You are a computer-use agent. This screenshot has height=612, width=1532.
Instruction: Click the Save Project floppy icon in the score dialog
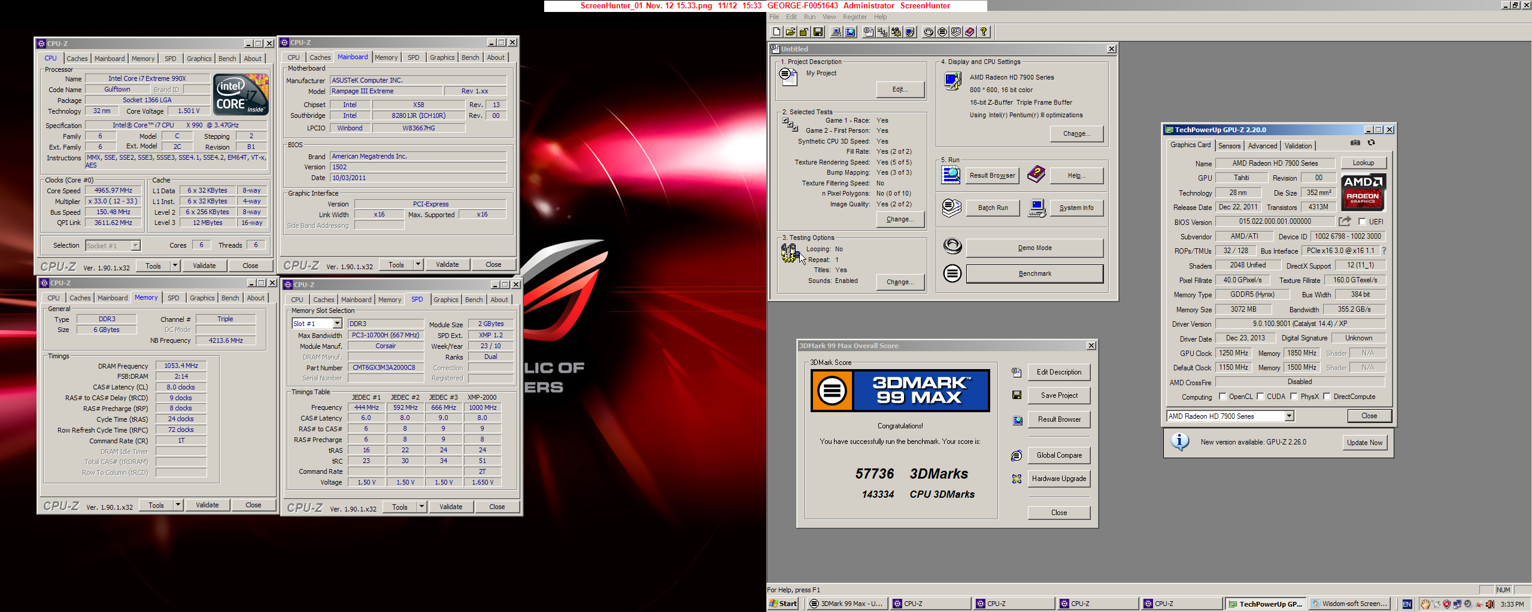point(1017,395)
